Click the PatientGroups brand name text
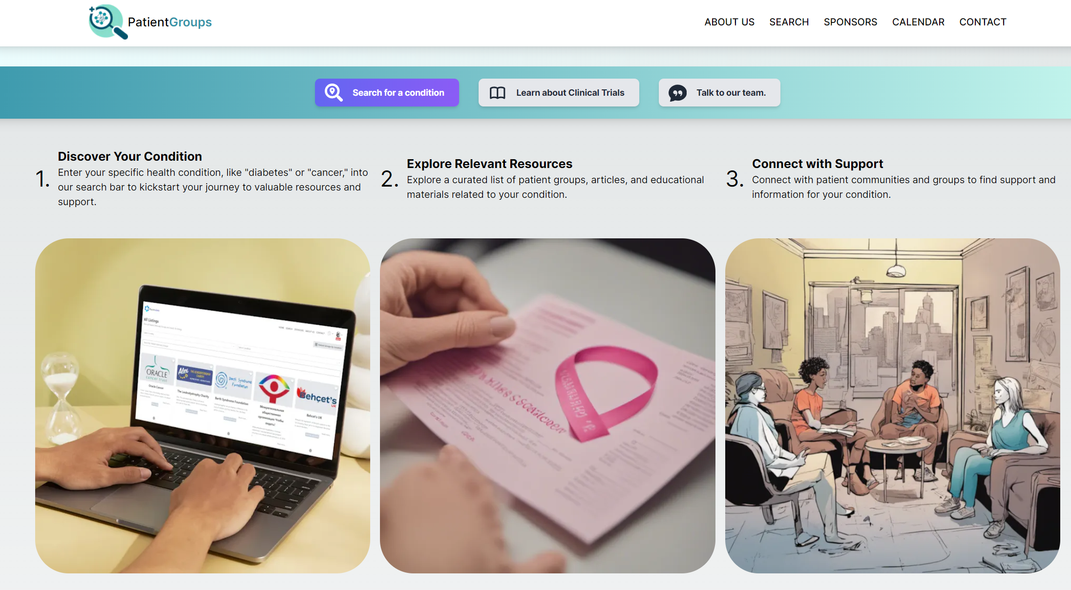 coord(169,22)
